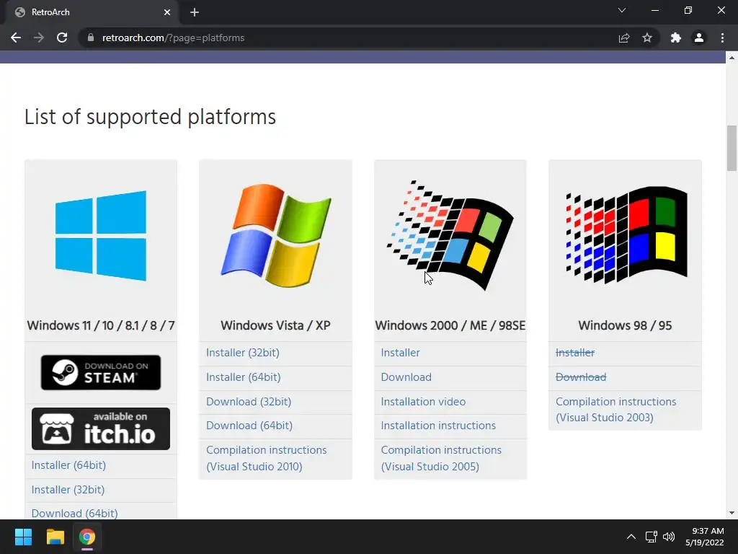
Task: Click the Windows 11/10 logo image
Action: click(x=101, y=236)
